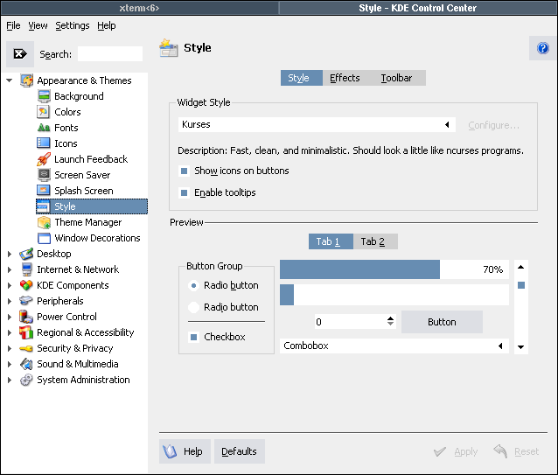558x475 pixels.
Task: Click the Theme Manager icon
Action: (44, 222)
